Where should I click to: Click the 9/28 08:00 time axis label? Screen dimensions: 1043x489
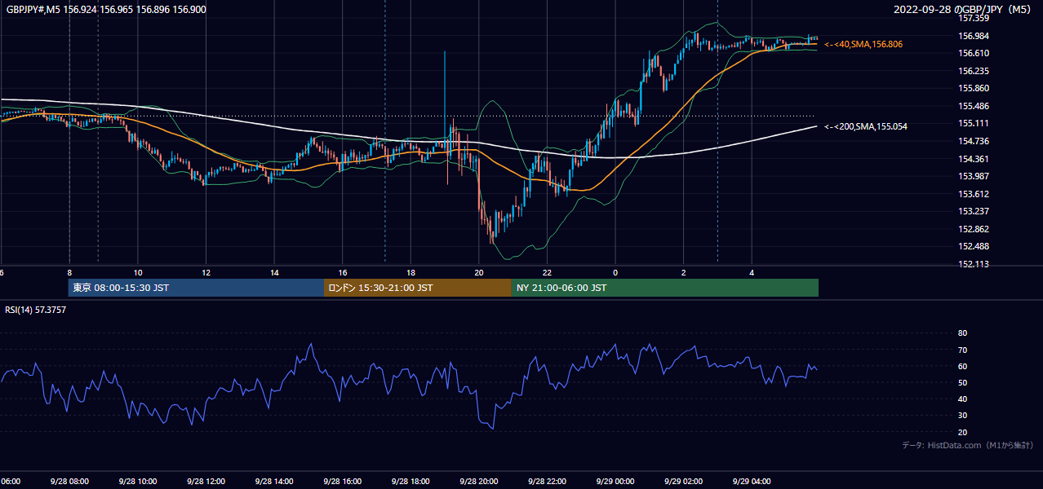69,481
